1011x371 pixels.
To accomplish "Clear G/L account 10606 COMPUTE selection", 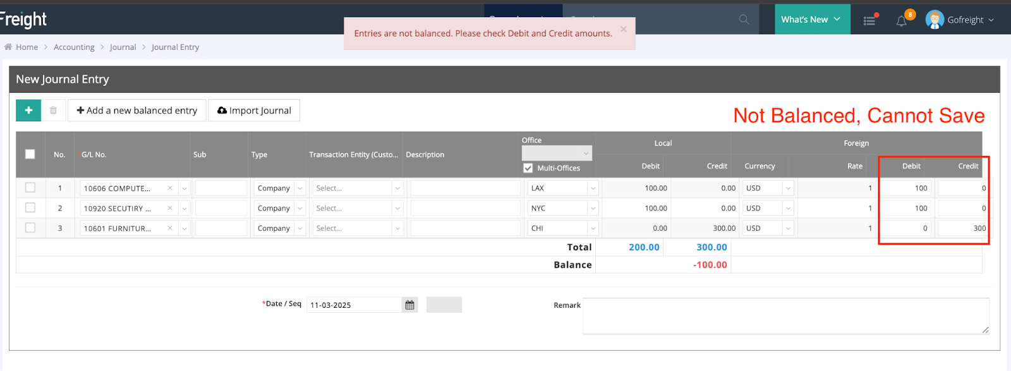I will click(170, 188).
